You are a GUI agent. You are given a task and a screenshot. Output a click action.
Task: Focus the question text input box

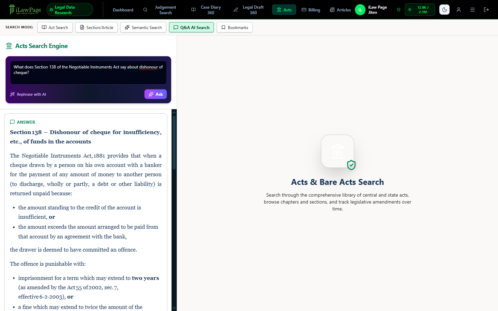89,73
